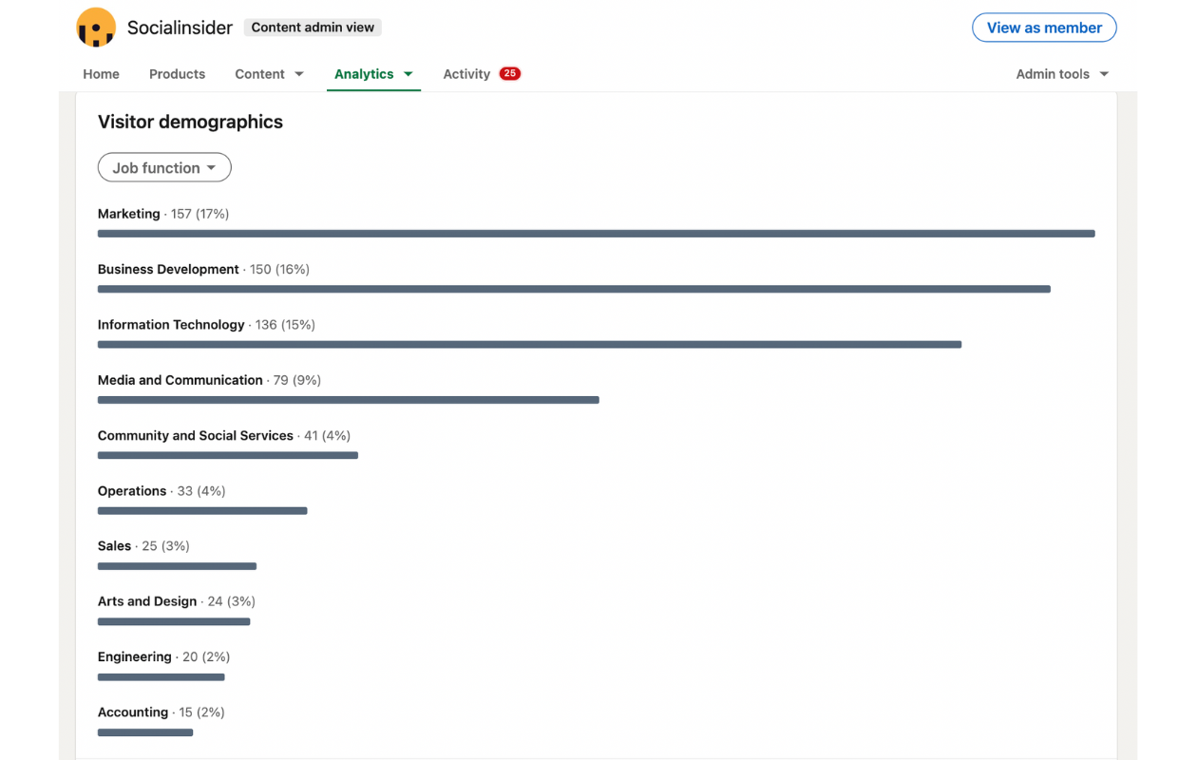
Task: Open the Products tab
Action: (x=177, y=74)
